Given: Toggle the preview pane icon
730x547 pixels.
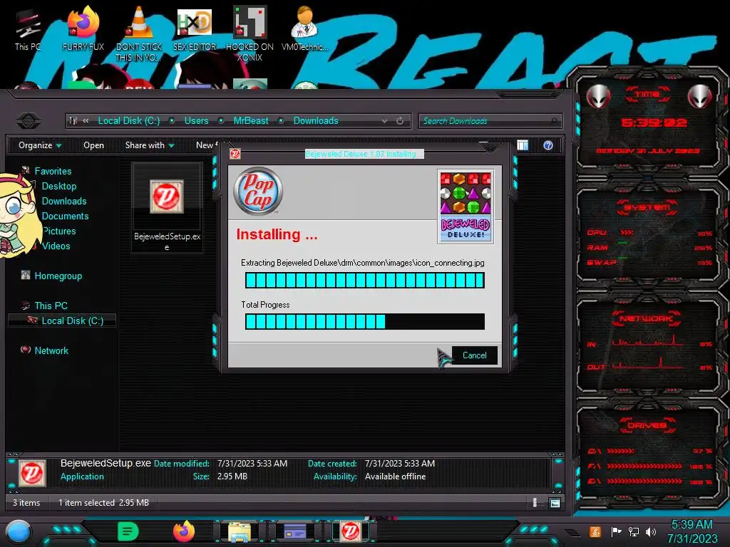Looking at the screenshot, I should tap(523, 145).
